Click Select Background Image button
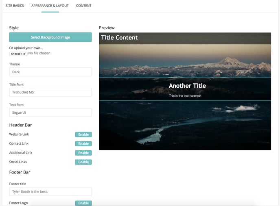 [x=50, y=37]
